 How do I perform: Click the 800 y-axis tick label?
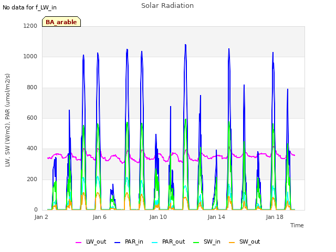tap(32, 87)
